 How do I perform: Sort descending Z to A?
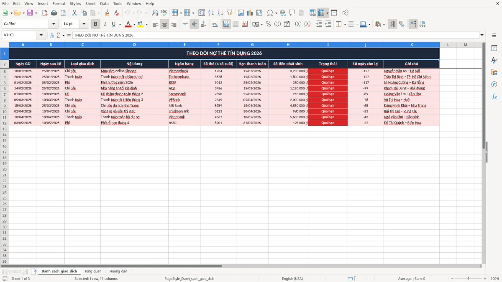(220, 13)
